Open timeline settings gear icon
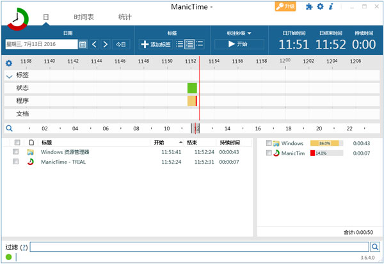The image size is (384, 264). point(9,63)
